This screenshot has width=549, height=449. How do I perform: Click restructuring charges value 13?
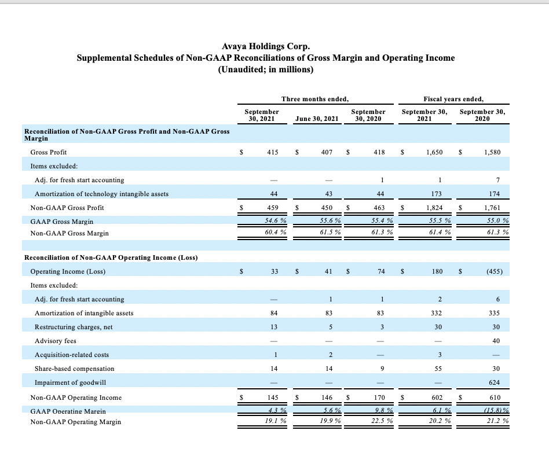tap(274, 327)
